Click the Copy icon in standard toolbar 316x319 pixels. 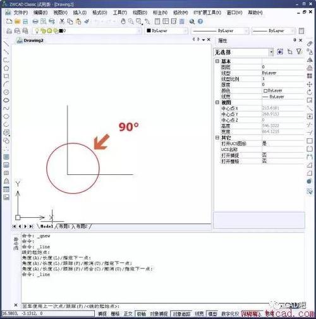pyautogui.click(x=70, y=21)
